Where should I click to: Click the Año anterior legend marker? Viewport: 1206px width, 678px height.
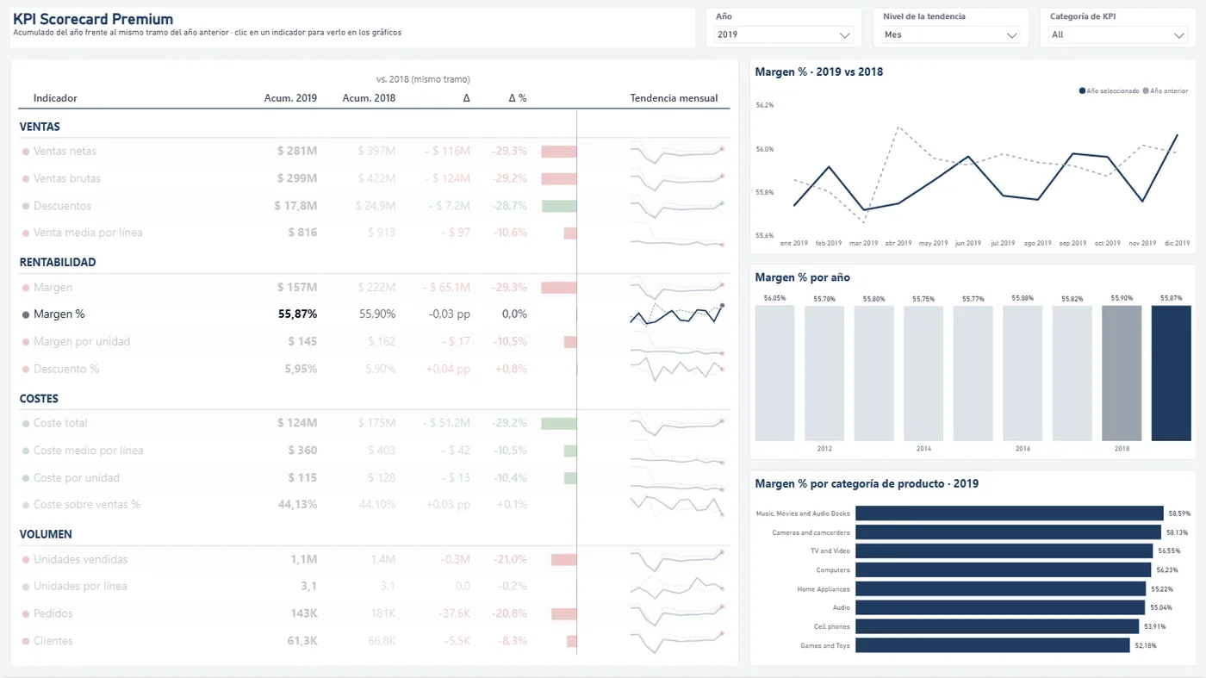click(1146, 90)
